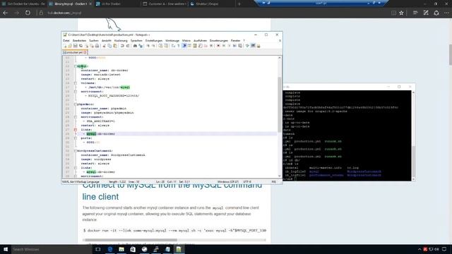The image size is (452, 254).
Task: Open the Bearbeiten menu
Action: 79,41
